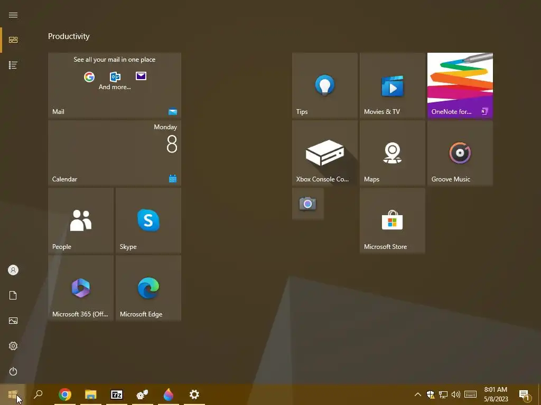Launch the Microsoft Edge tile
Screen dimensions: 541x405
148,288
